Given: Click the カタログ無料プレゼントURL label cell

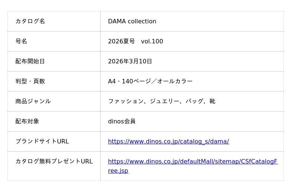Looking at the screenshot, I should pyautogui.click(x=54, y=161).
